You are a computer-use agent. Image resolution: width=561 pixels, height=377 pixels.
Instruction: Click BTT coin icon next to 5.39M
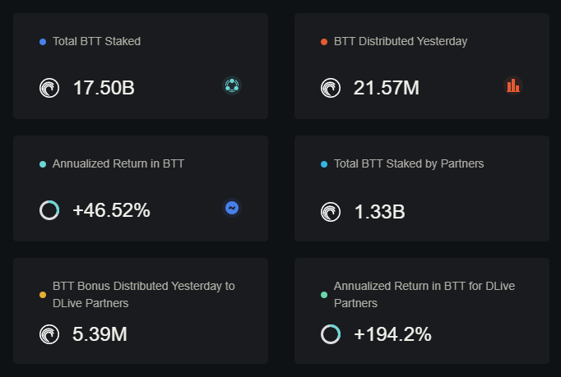[x=49, y=334]
